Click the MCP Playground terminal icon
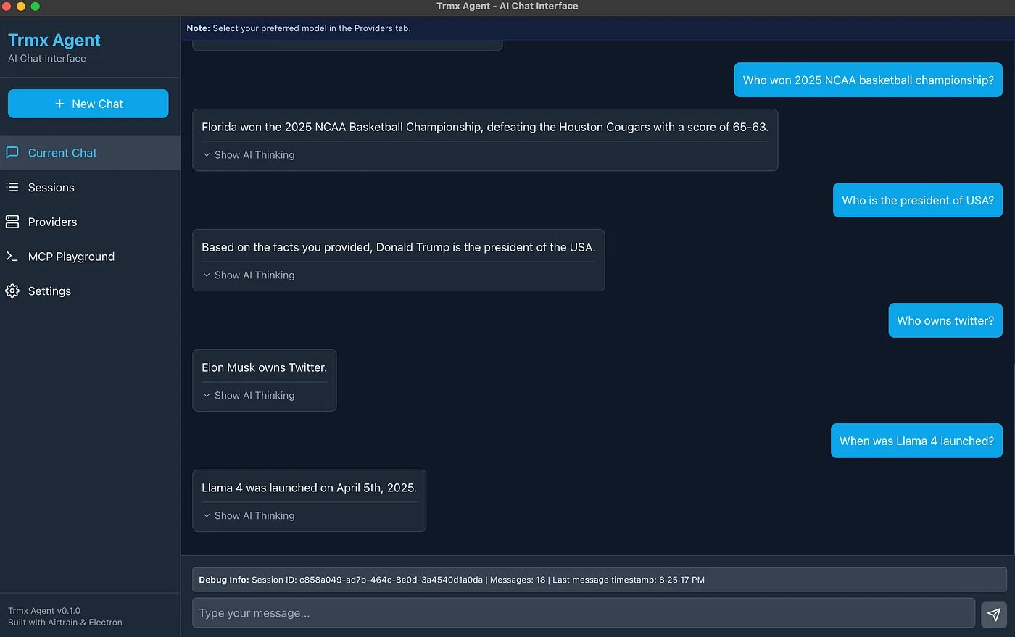Image resolution: width=1015 pixels, height=637 pixels. [12, 257]
